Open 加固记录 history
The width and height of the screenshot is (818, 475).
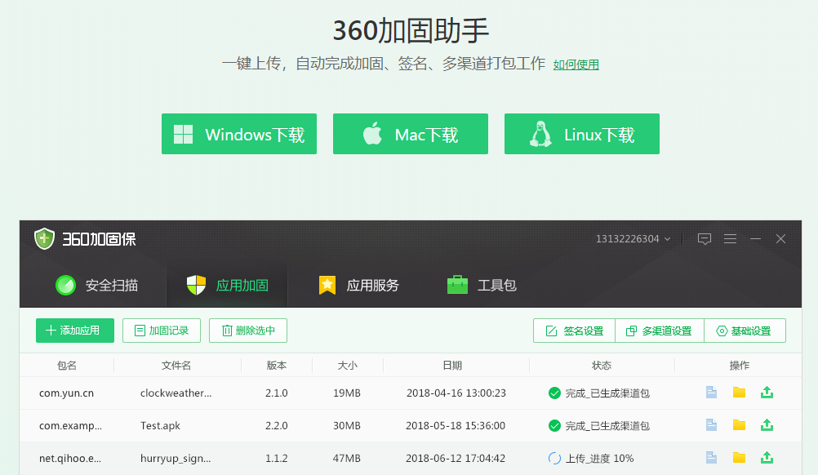point(162,331)
